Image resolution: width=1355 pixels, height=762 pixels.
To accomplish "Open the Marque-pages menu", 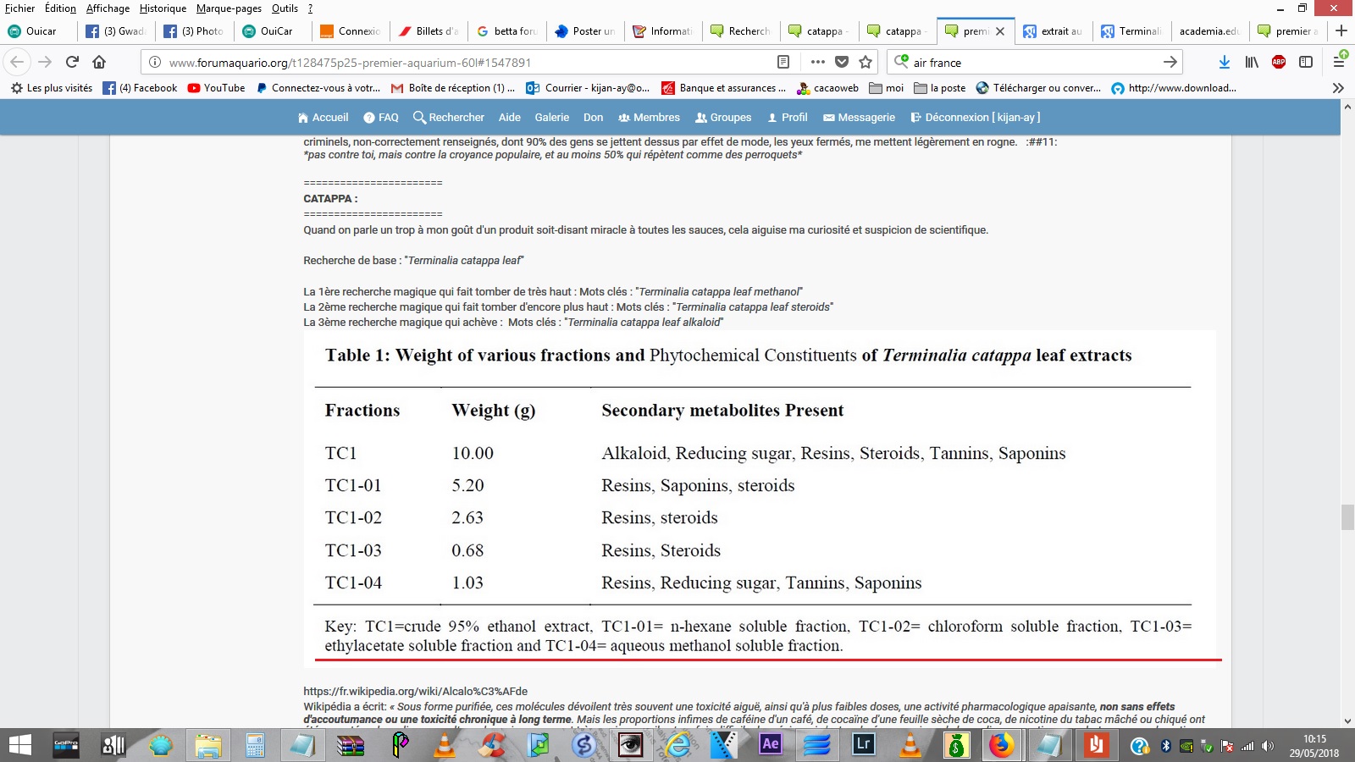I will [x=229, y=8].
